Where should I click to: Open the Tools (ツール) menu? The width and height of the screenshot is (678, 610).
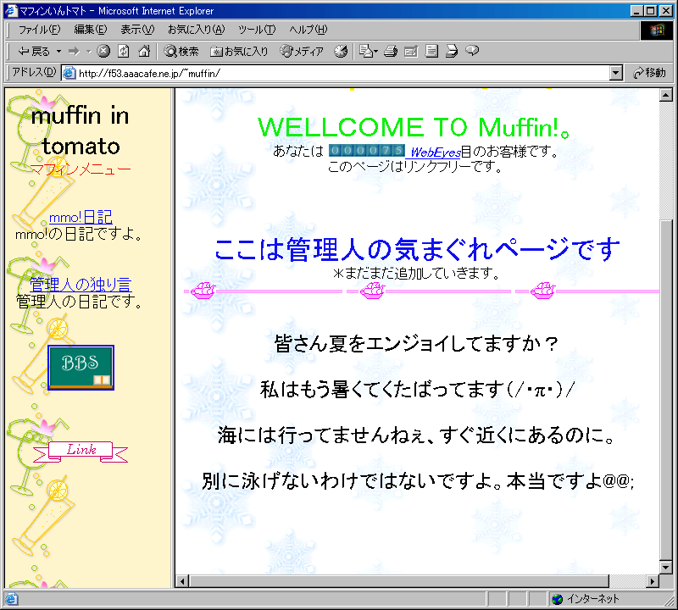[x=257, y=30]
